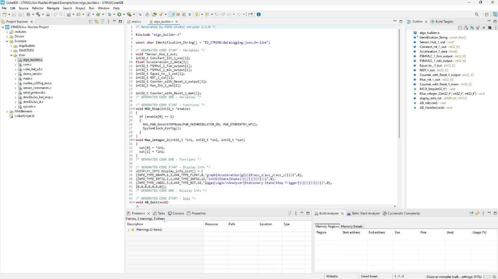Expand the Warnings (2 items) entry
Screen dimensions: 498x279
129,230
